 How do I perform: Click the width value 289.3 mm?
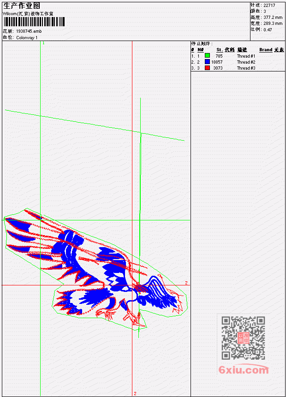[273, 24]
